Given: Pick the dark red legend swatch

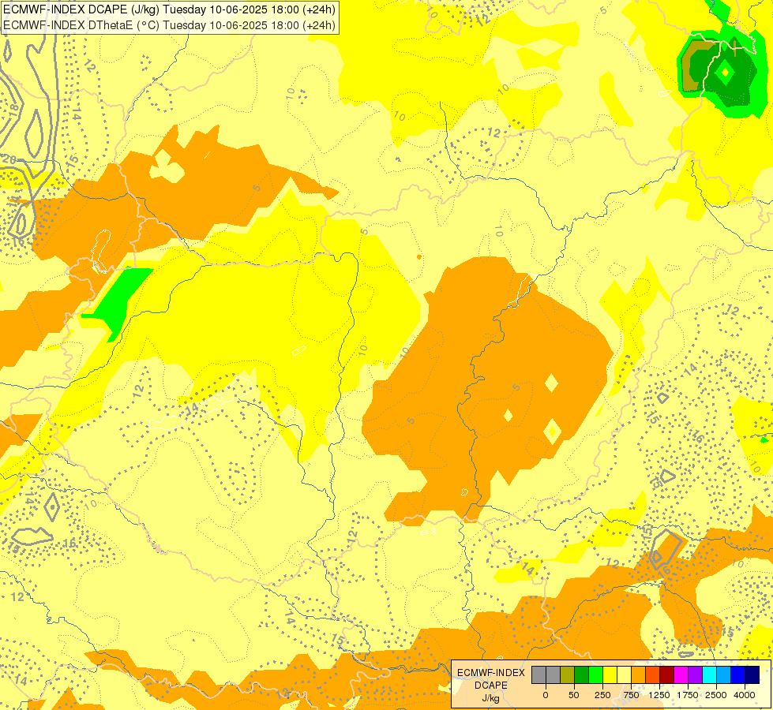Looking at the screenshot, I should [x=667, y=675].
